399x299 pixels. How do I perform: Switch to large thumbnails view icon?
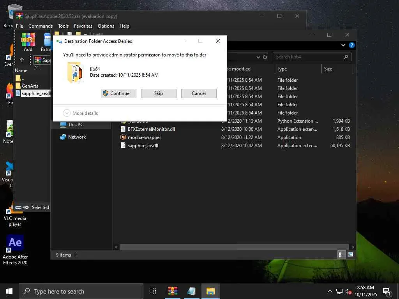click(x=350, y=255)
